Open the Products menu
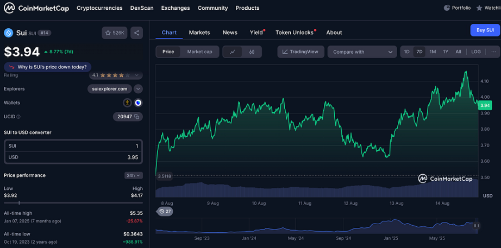The image size is (501, 248). [247, 8]
